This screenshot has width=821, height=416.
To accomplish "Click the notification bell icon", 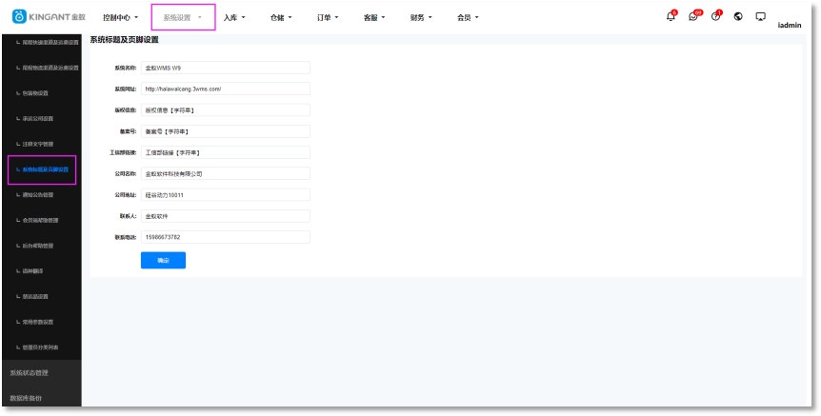I will click(671, 17).
